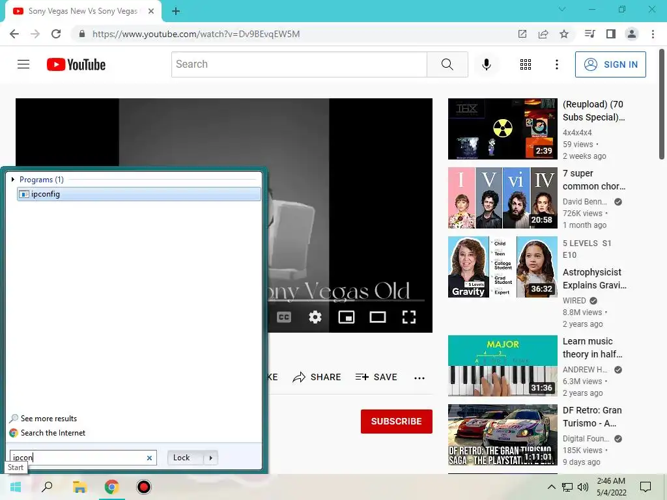Reload the YouTube page
667x500 pixels.
(x=56, y=34)
